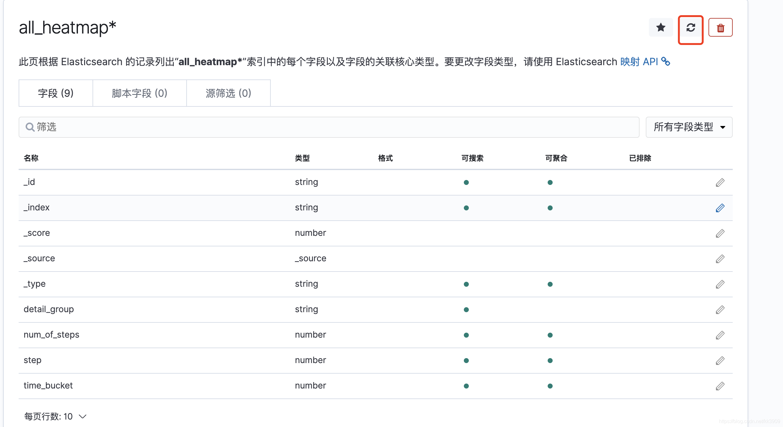This screenshot has height=427, width=783.
Task: Edit the time_bucket field pencil icon
Action: click(x=720, y=386)
